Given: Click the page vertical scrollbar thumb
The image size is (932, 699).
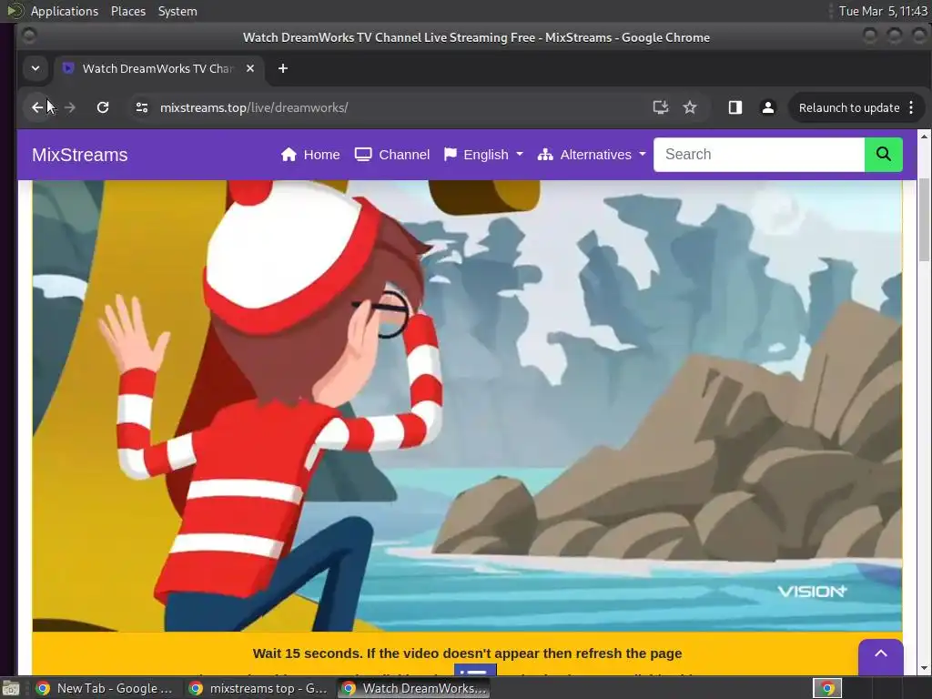Looking at the screenshot, I should [x=924, y=219].
